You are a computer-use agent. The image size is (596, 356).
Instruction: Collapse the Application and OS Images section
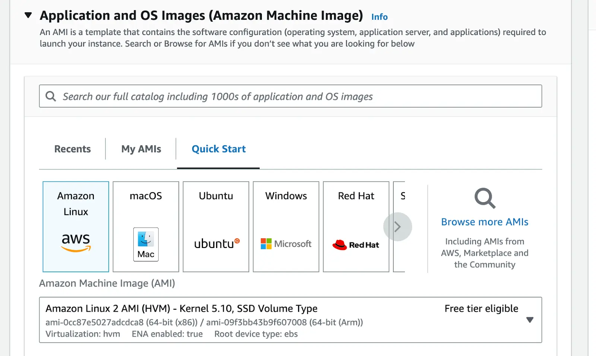click(28, 15)
